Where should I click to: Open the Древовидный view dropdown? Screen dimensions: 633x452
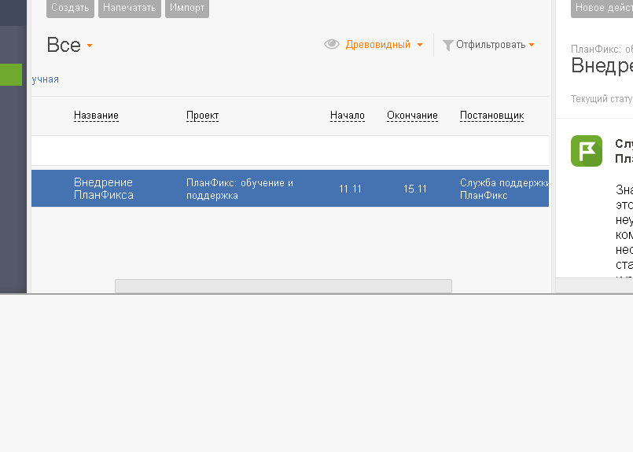click(x=384, y=44)
